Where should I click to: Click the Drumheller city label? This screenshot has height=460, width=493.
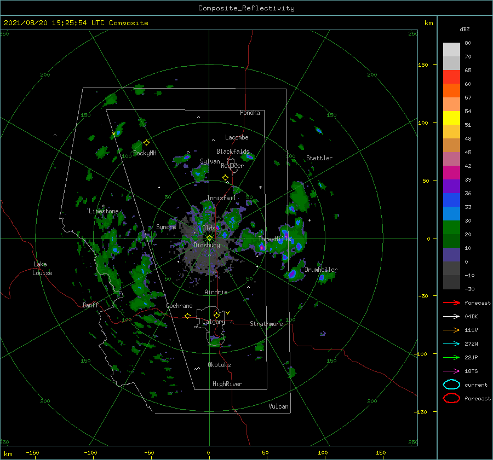pos(321,270)
